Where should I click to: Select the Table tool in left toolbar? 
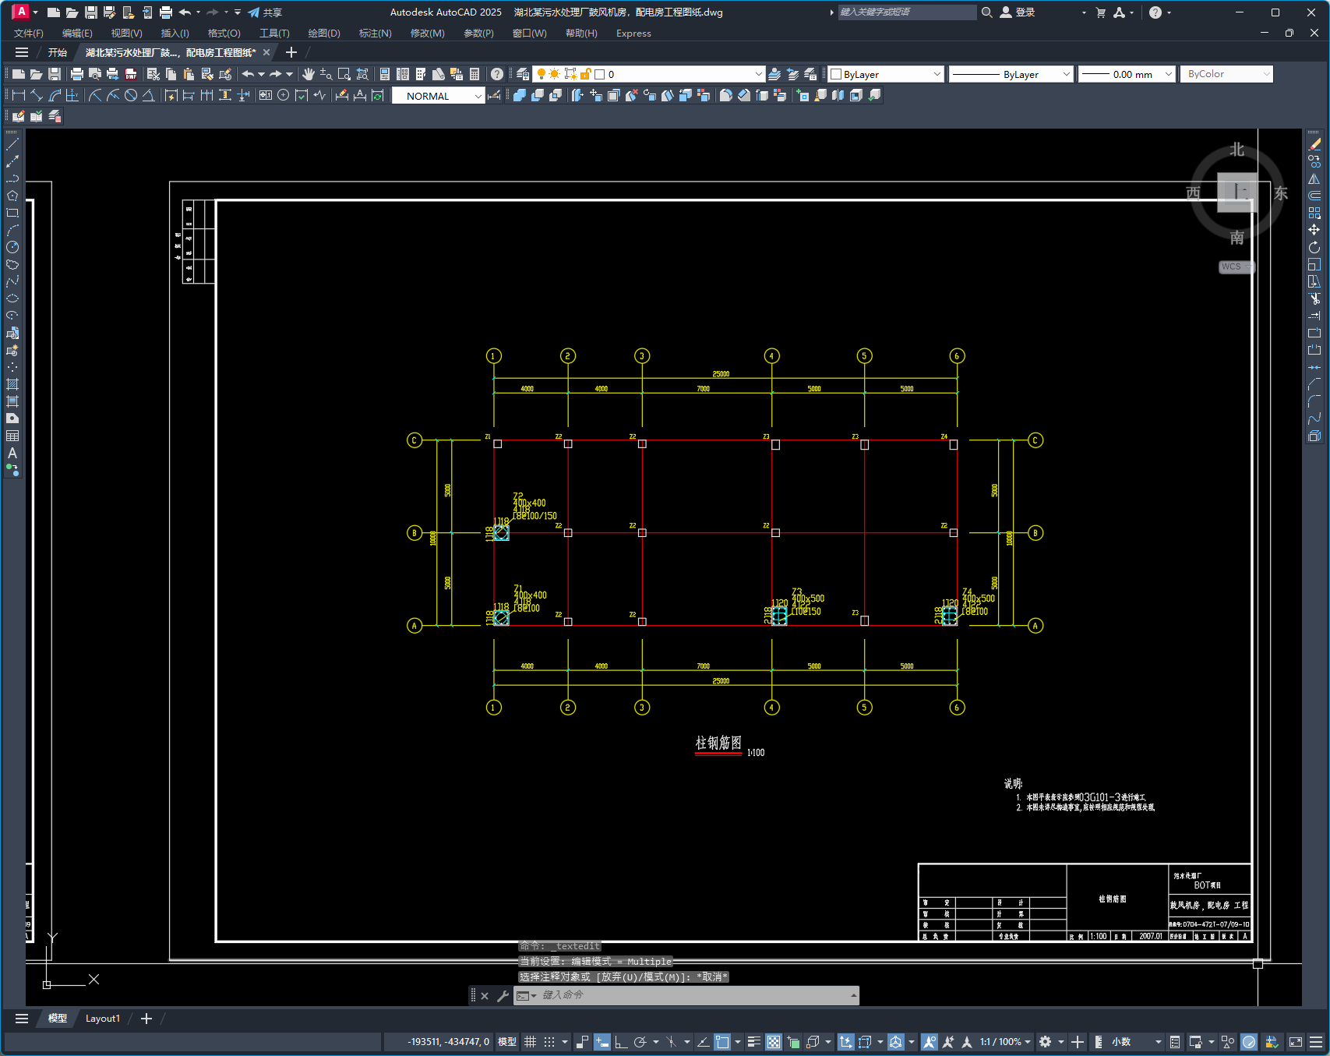pyautogui.click(x=12, y=436)
